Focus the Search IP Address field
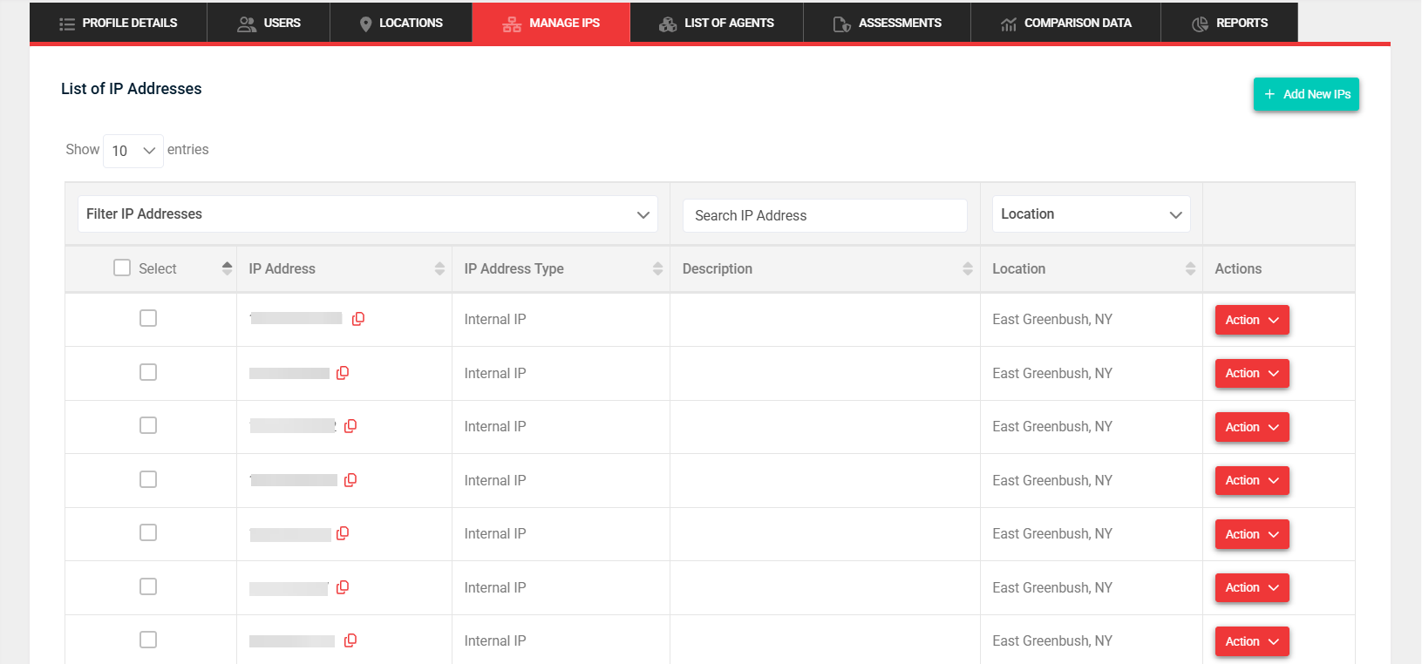Screen dimensions: 1422x664 pyautogui.click(x=824, y=215)
